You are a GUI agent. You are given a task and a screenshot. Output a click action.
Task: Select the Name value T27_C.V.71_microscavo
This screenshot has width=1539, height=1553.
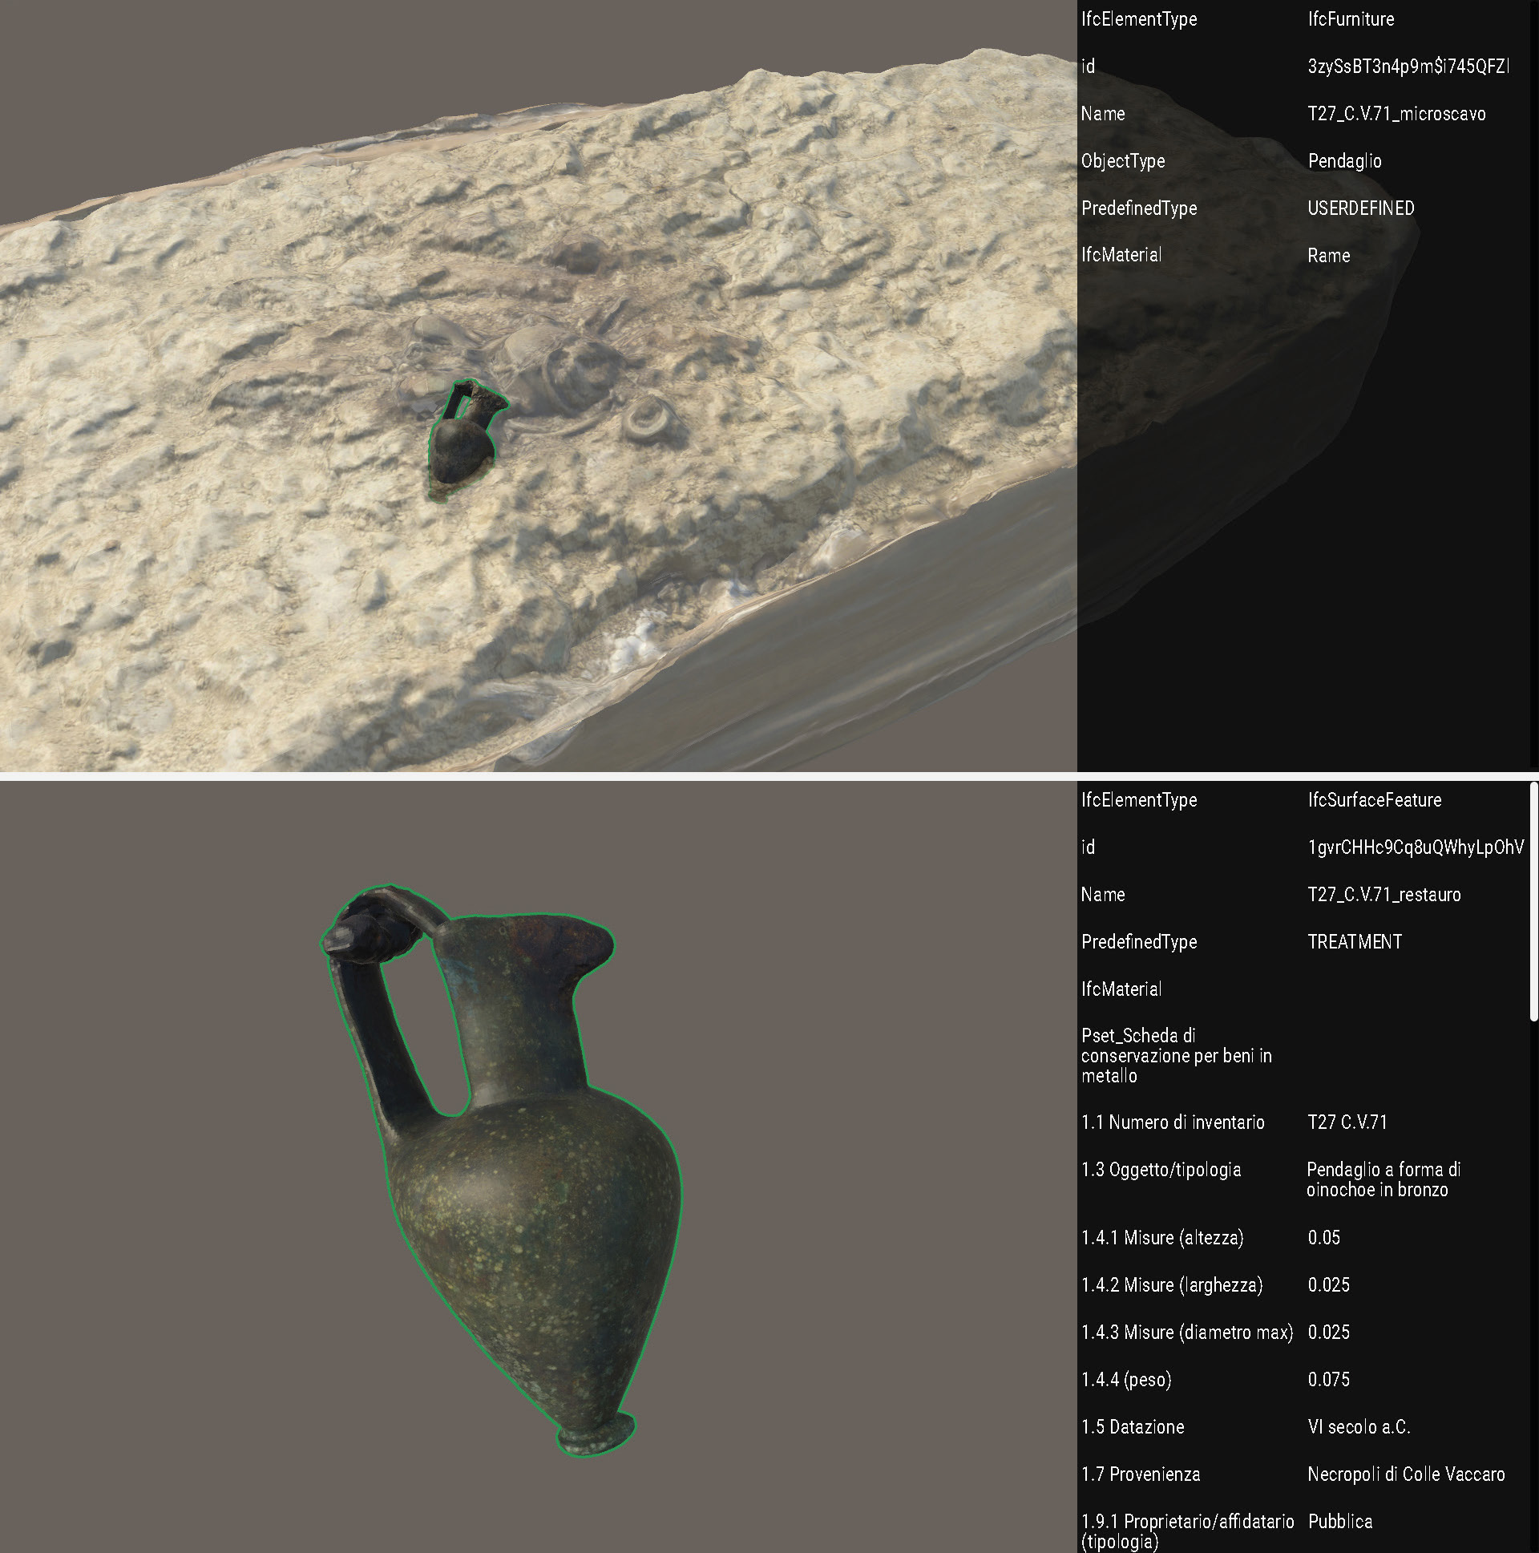1396,114
